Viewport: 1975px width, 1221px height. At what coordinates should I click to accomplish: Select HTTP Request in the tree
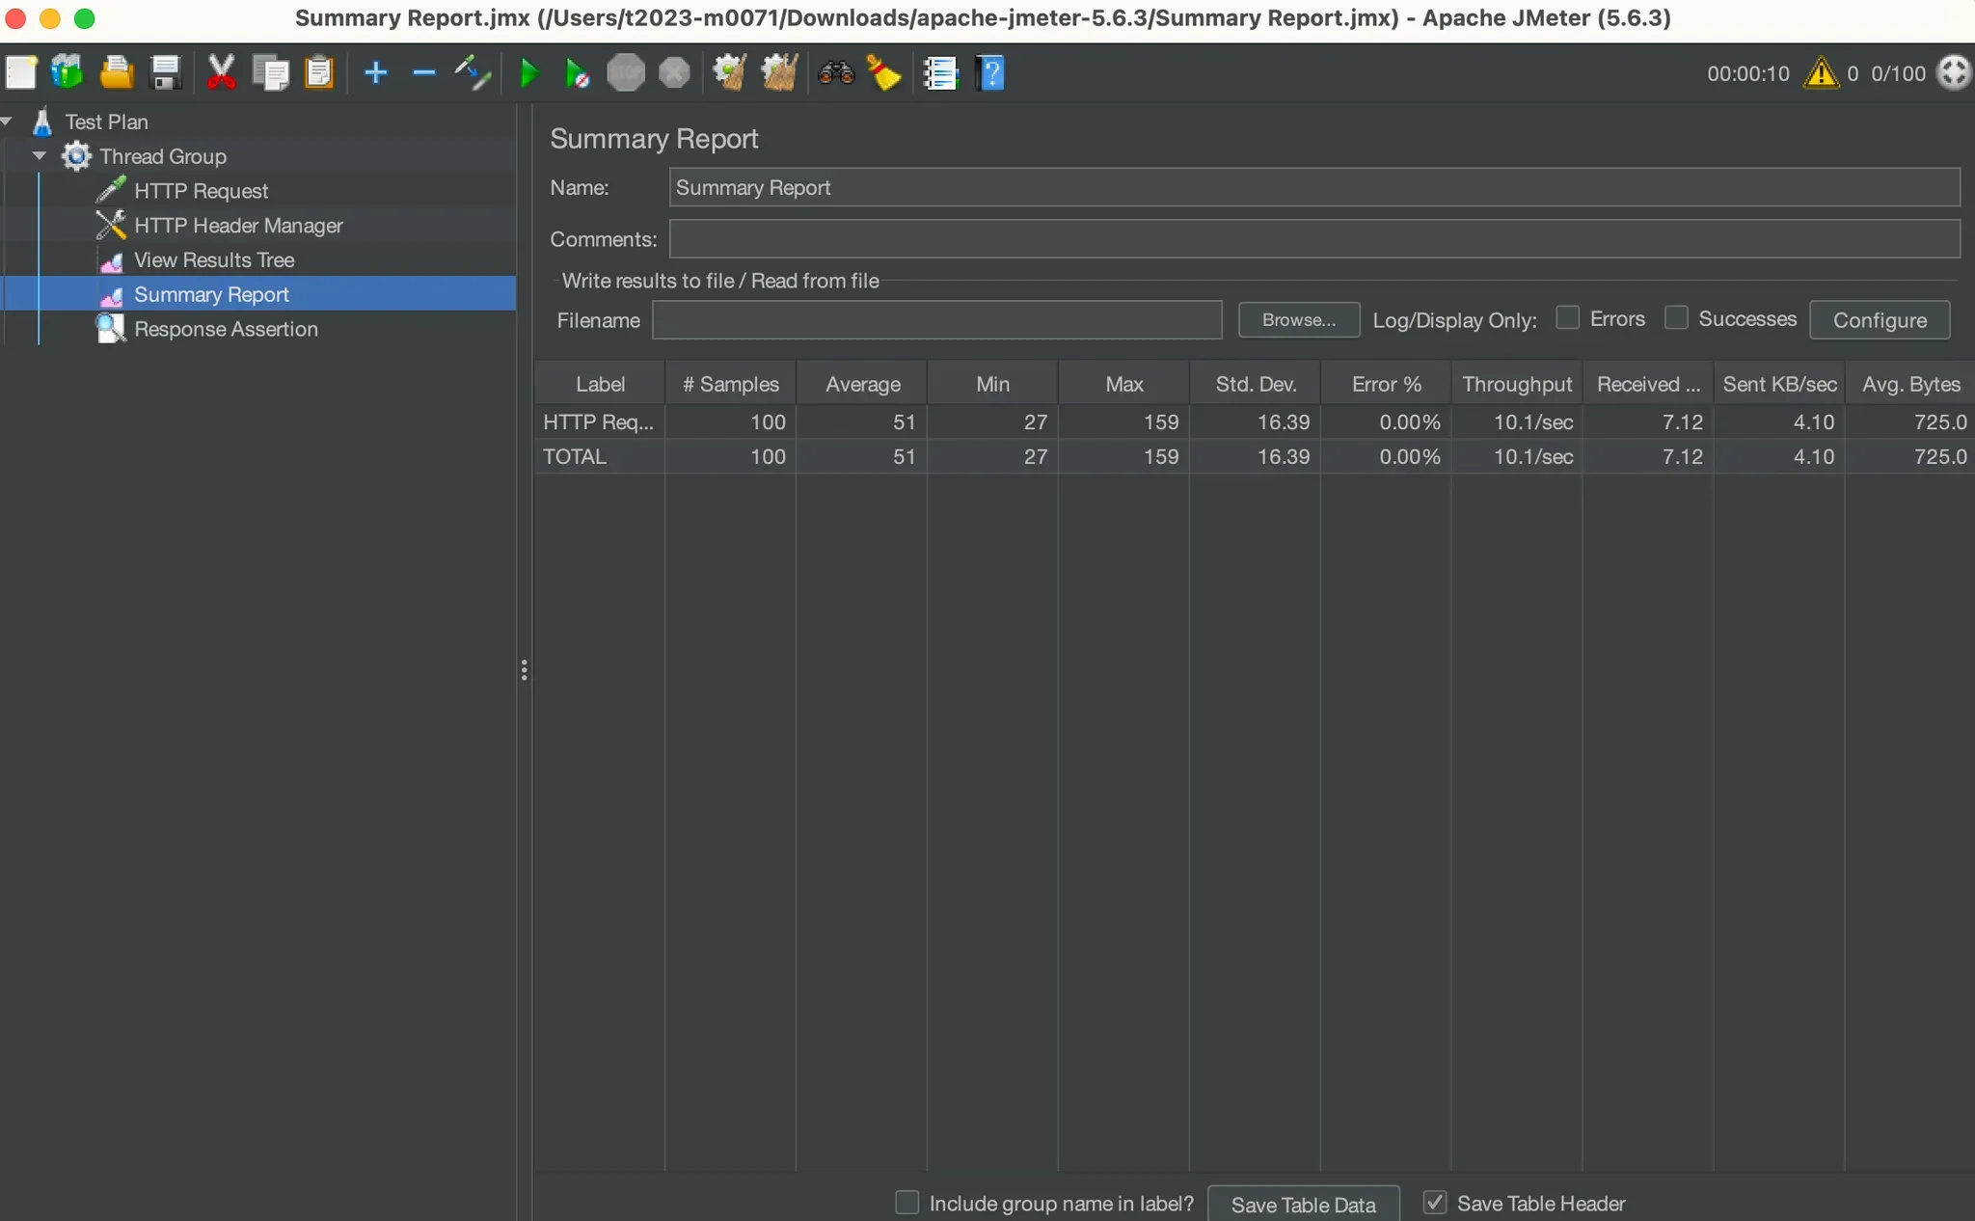click(201, 191)
